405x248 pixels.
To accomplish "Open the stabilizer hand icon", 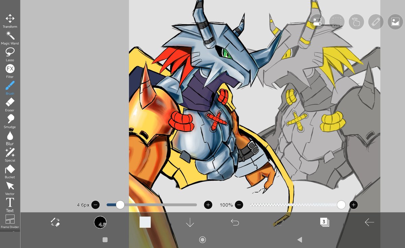I will tap(356, 22).
